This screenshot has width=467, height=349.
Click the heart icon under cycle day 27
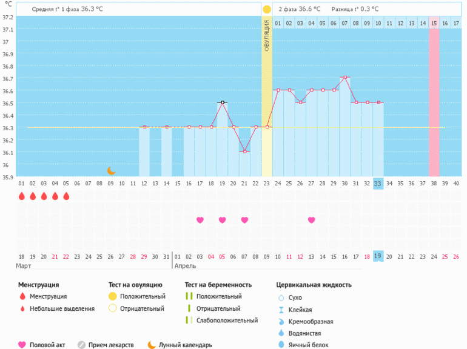coord(311,220)
